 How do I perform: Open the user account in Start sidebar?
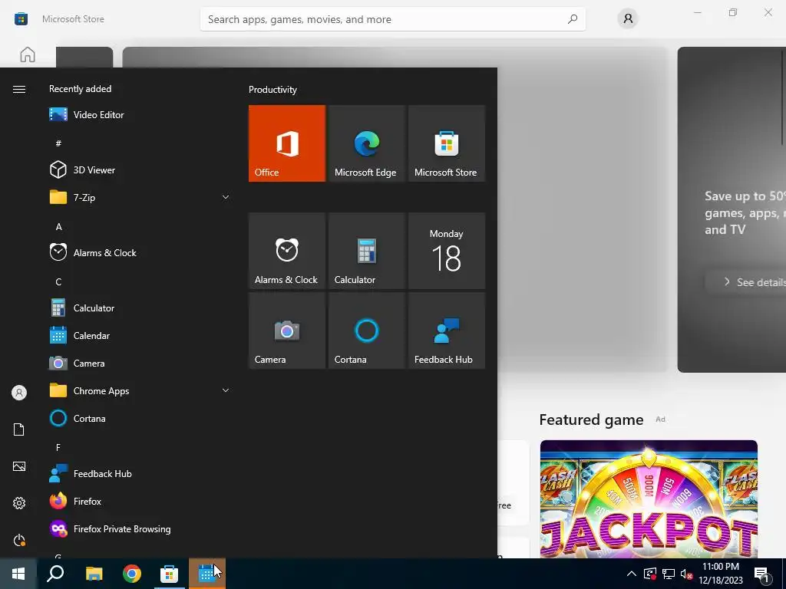tap(19, 393)
